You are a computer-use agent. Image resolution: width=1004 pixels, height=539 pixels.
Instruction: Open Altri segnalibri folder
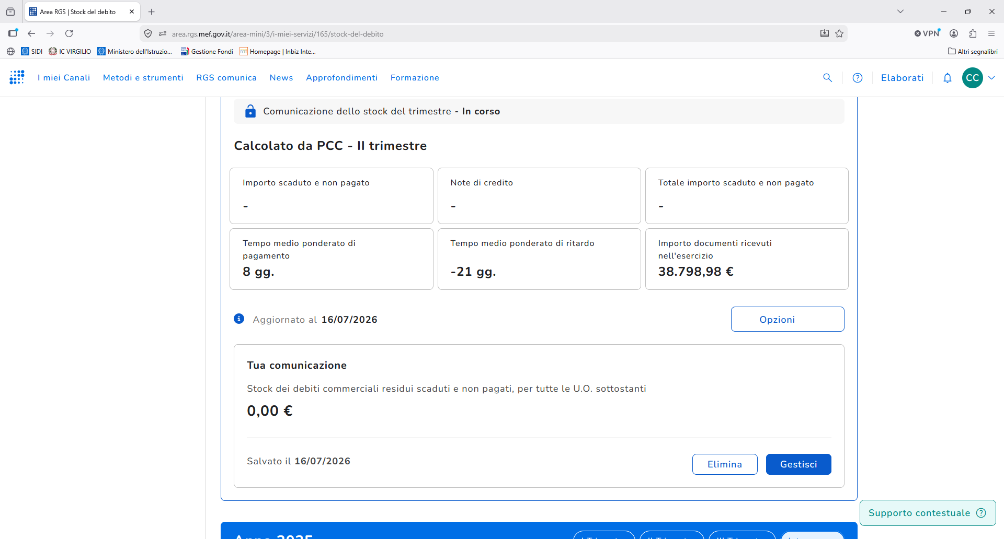point(973,51)
